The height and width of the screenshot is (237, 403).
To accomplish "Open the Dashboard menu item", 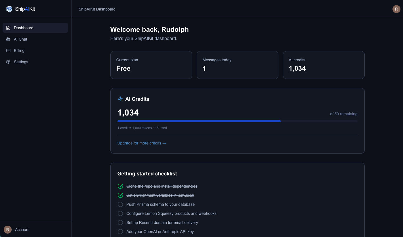I will click(x=35, y=28).
